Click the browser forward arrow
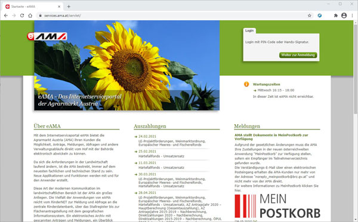The height and width of the screenshot is (222, 358). click(x=14, y=16)
